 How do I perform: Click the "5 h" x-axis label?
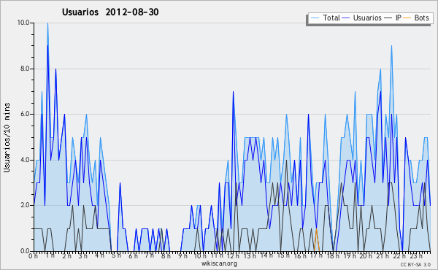(117, 255)
